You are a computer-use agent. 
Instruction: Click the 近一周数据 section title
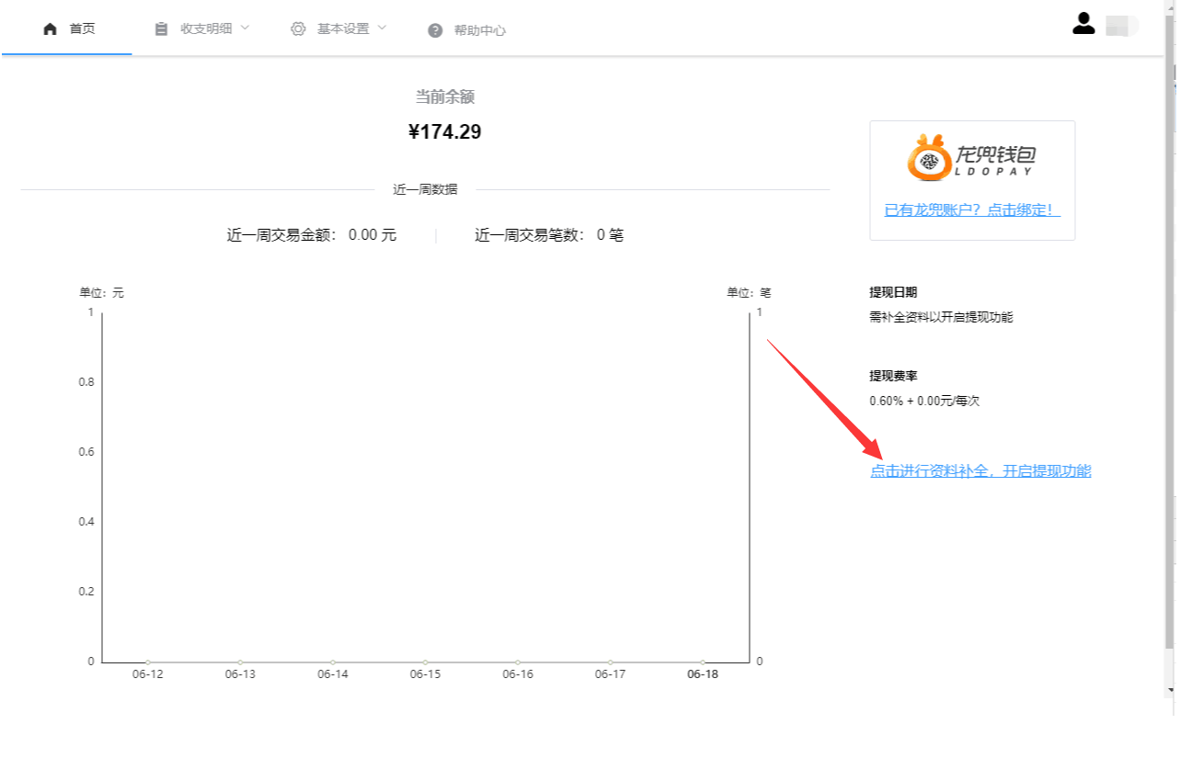pyautogui.click(x=425, y=190)
